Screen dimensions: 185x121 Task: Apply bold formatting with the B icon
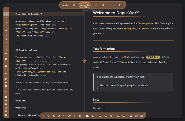(x=43, y=116)
